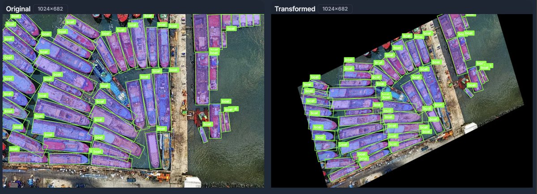This screenshot has height=194, width=537.
Task: Click the "Transformed" panel heading
Action: click(x=294, y=9)
